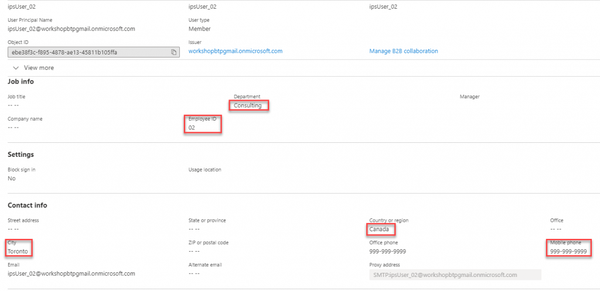This screenshot has height=291, width=600.
Task: Click the User Principal Name value
Action: point(71,29)
